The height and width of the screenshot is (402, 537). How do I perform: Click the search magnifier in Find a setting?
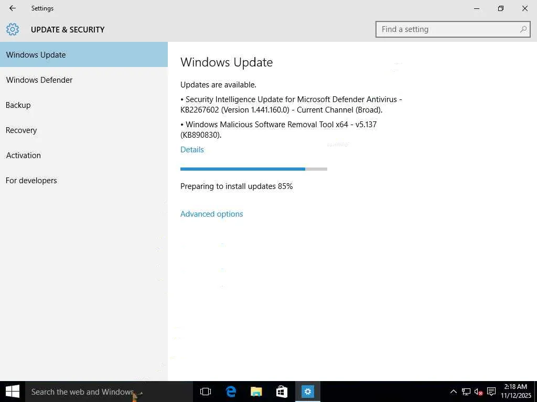[x=523, y=29]
